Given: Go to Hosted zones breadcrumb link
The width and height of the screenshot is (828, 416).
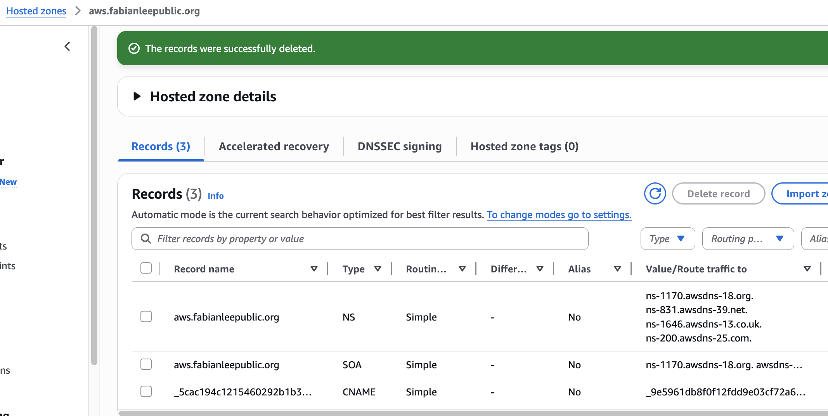Looking at the screenshot, I should tap(36, 11).
